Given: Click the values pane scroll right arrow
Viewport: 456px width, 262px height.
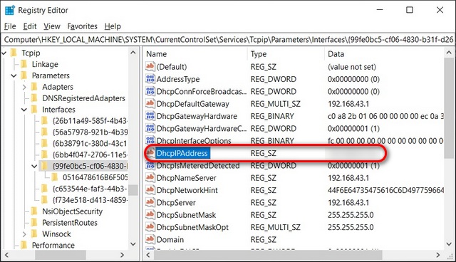Looking at the screenshot, I should (x=438, y=255).
